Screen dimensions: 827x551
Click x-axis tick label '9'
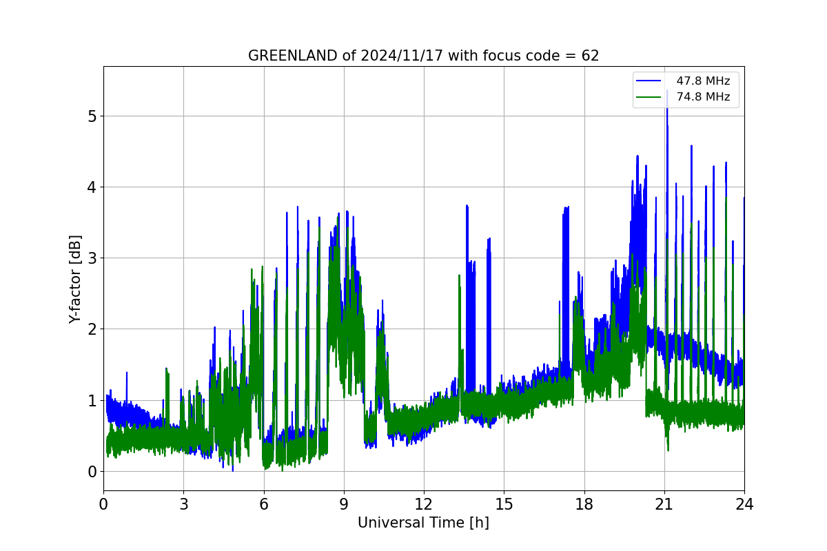point(344,503)
